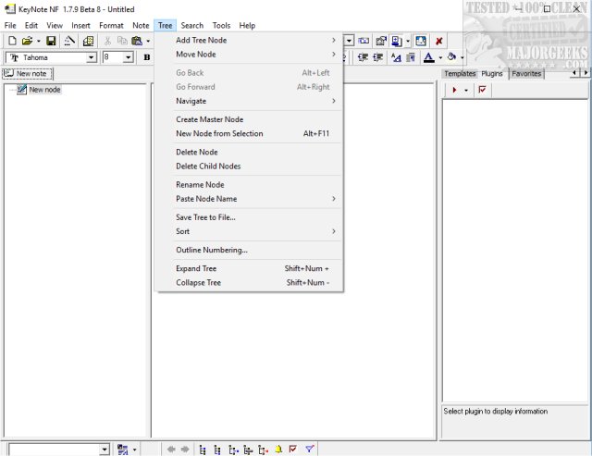
Task: Click the style apply icon in bottom toolbar
Action: 122,450
